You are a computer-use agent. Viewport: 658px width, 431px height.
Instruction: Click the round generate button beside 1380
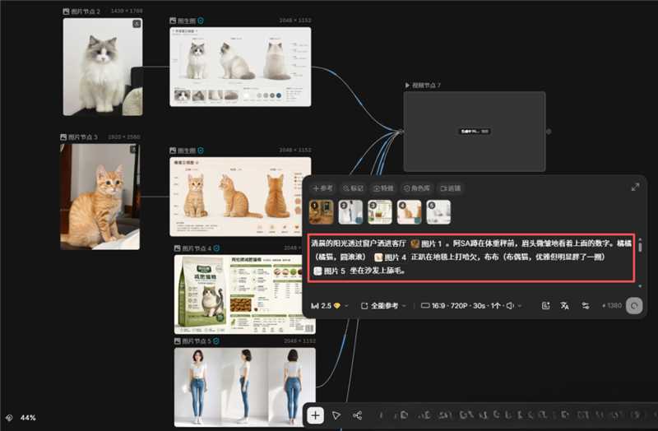click(634, 306)
